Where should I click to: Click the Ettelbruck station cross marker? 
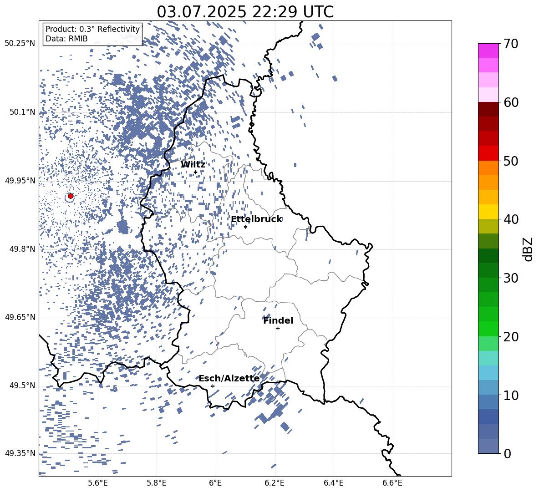245,227
